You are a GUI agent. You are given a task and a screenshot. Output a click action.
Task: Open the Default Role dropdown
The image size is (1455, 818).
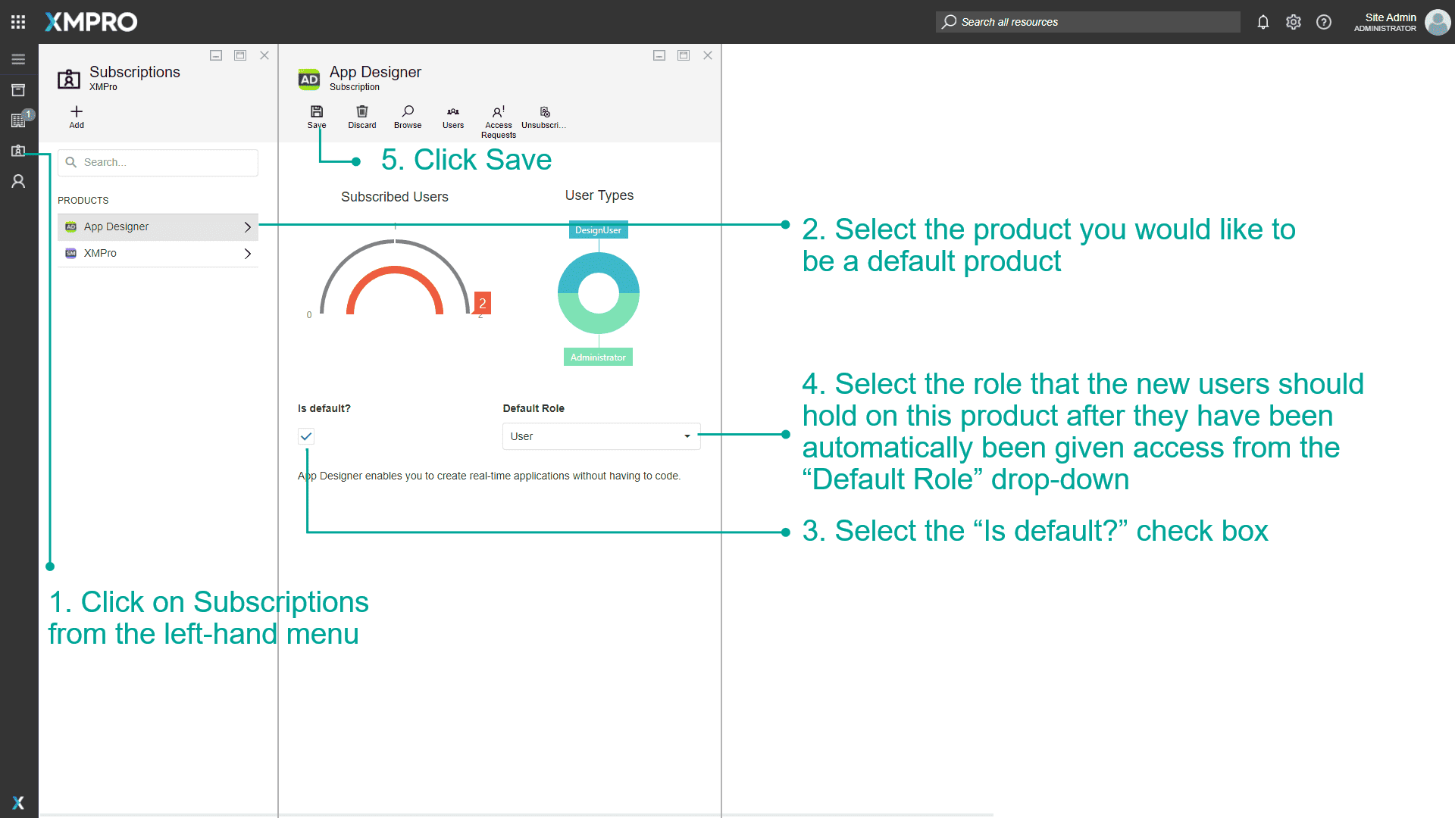point(687,436)
